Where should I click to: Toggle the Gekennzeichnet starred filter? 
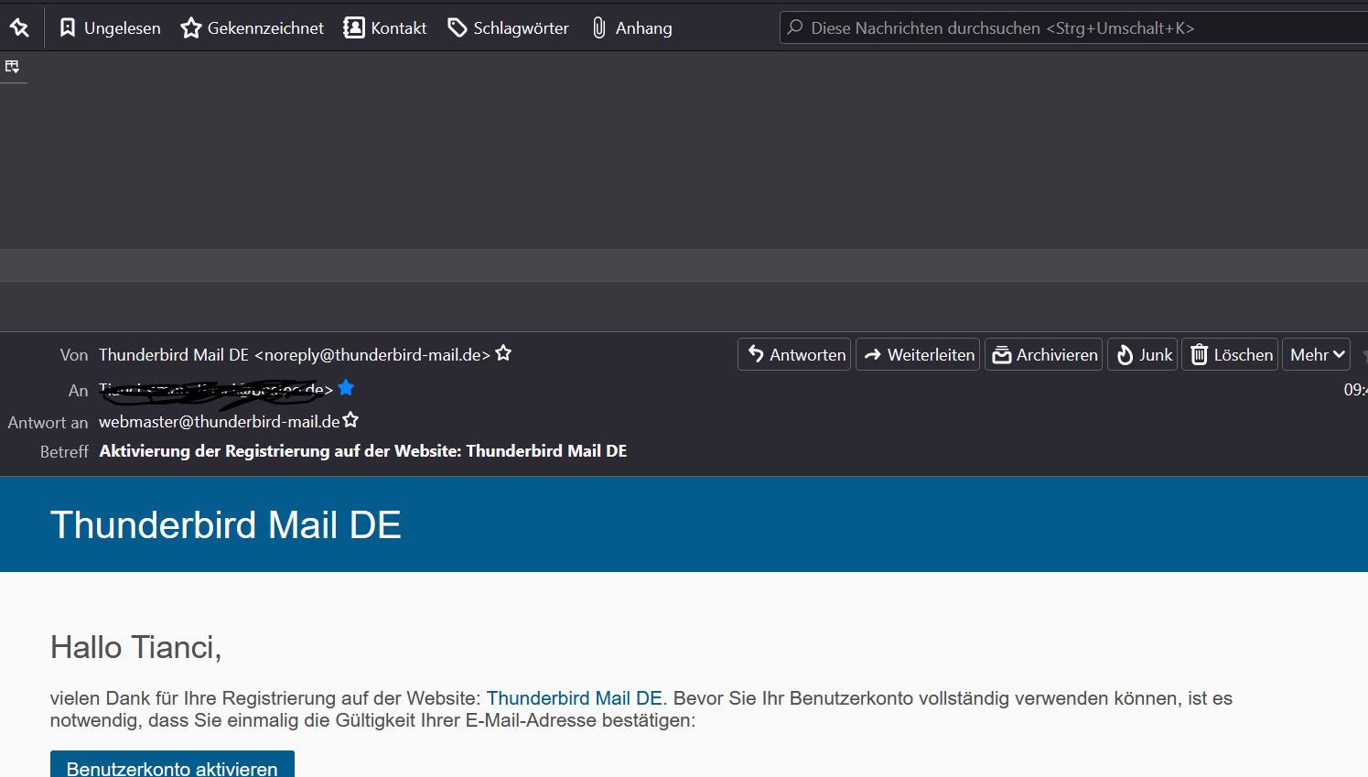point(253,28)
